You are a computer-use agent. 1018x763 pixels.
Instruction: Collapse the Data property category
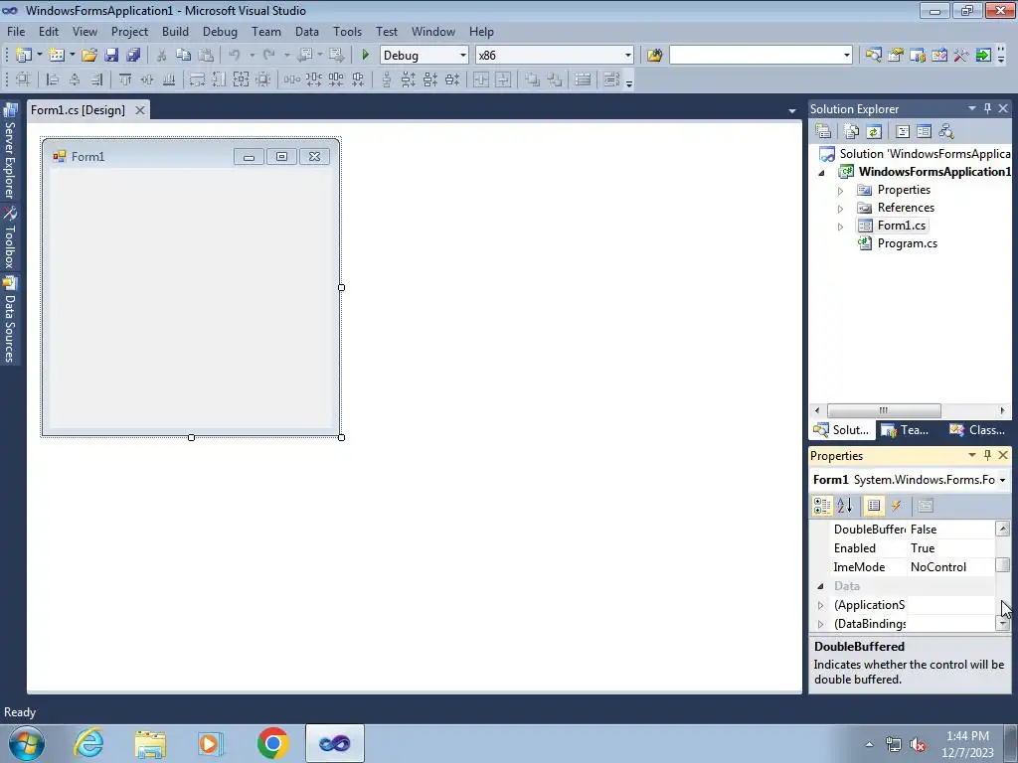click(x=820, y=586)
